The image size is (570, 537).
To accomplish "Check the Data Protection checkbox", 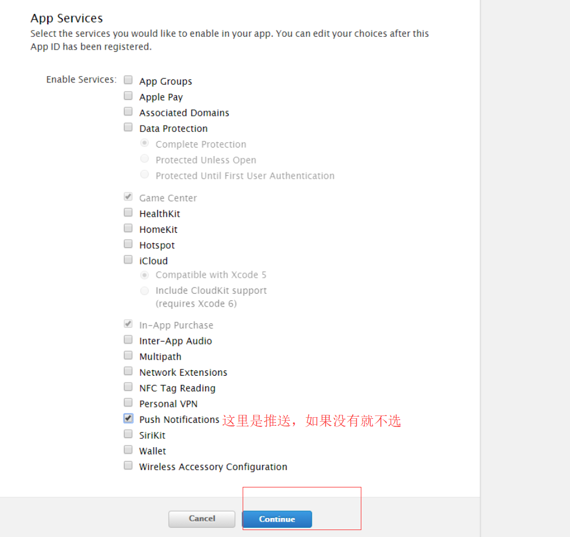I will tap(128, 127).
